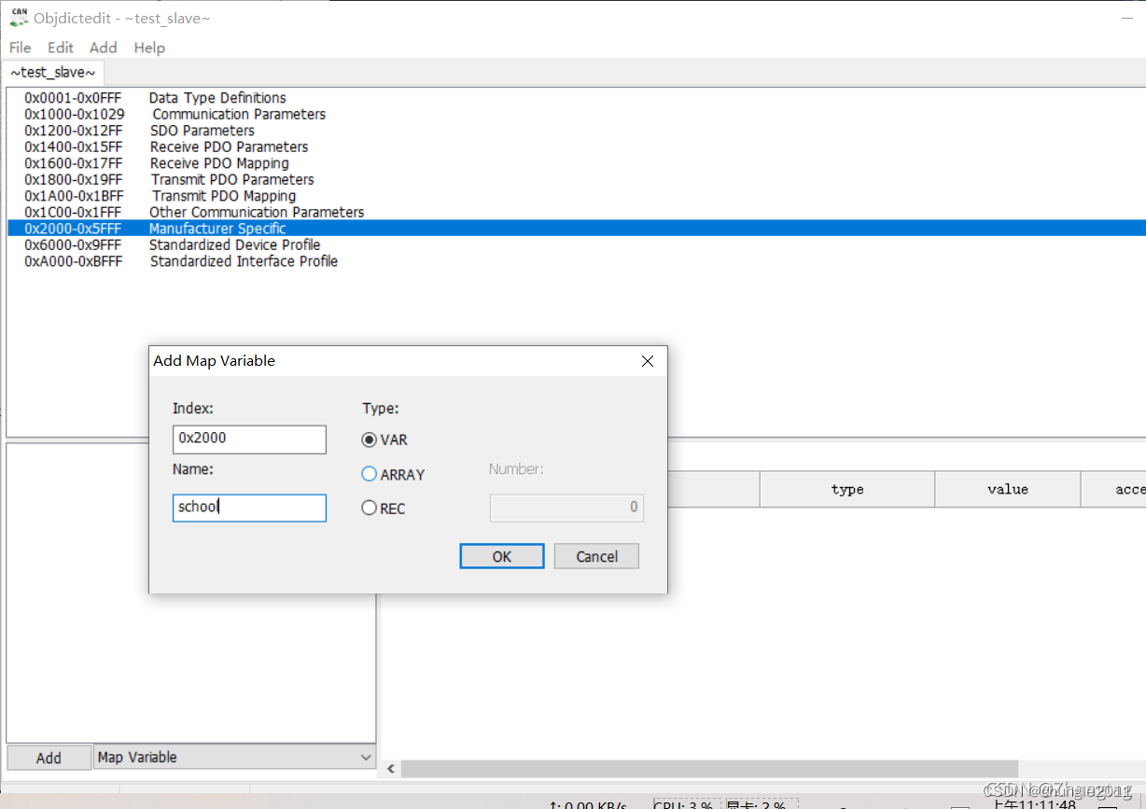The height and width of the screenshot is (809, 1146).
Task: Open the Add menu
Action: pyautogui.click(x=104, y=48)
